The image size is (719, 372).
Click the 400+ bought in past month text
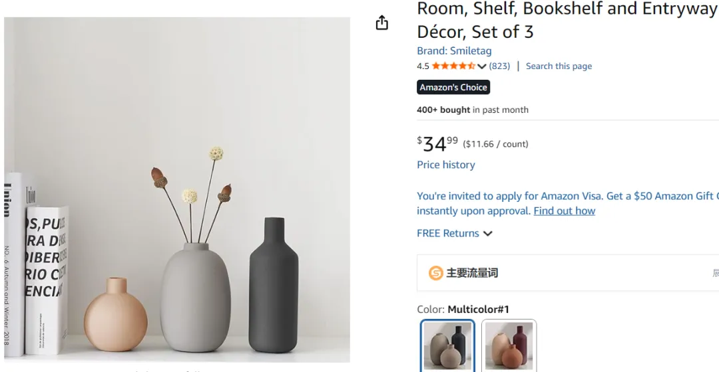pos(473,110)
